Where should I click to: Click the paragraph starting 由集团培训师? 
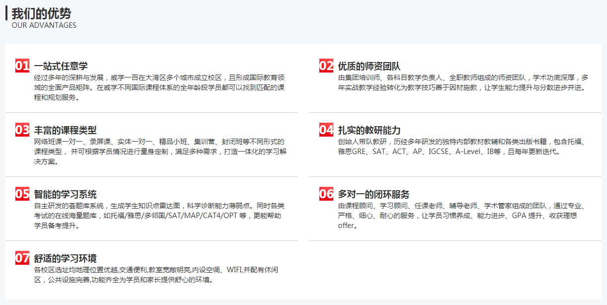point(463,82)
